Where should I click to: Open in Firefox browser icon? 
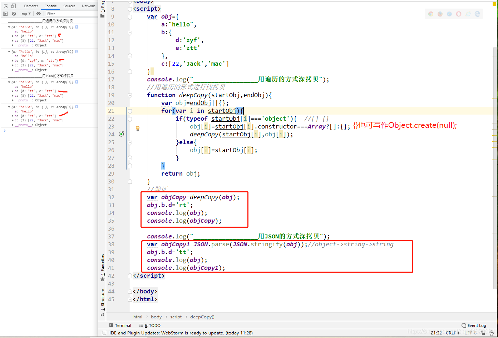point(440,14)
